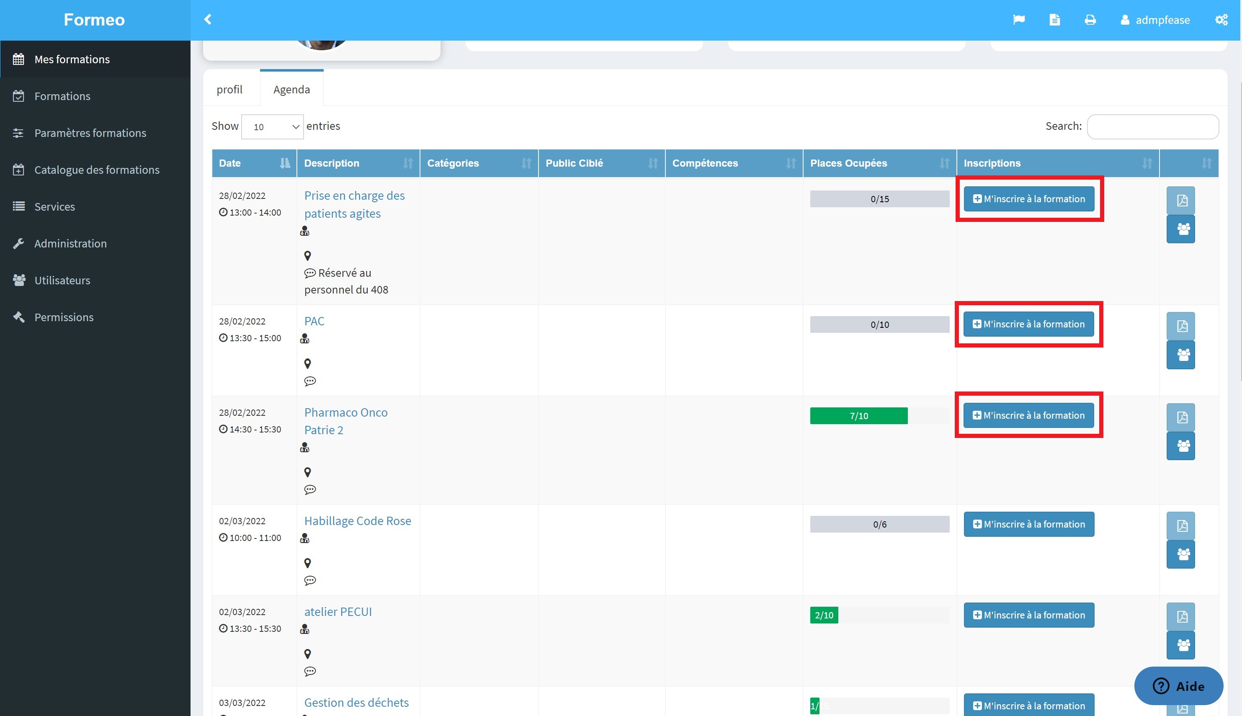Click sort arrows on last unnamed column

[x=1206, y=163]
